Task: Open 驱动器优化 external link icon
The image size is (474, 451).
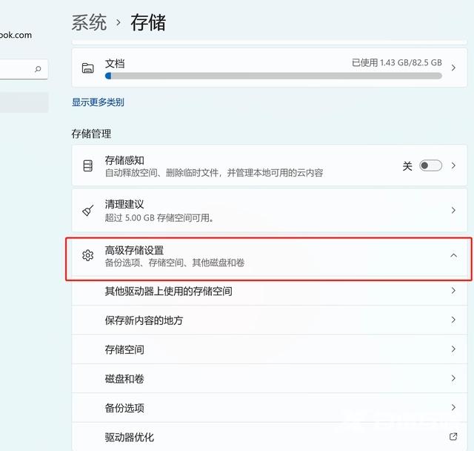Action: [453, 436]
